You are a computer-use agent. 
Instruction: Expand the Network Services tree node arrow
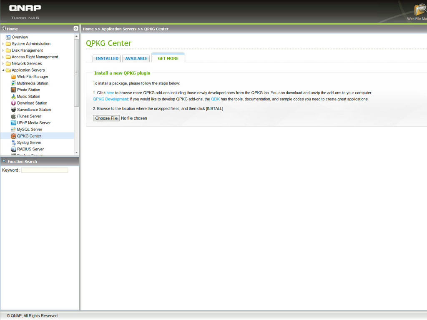3,63
